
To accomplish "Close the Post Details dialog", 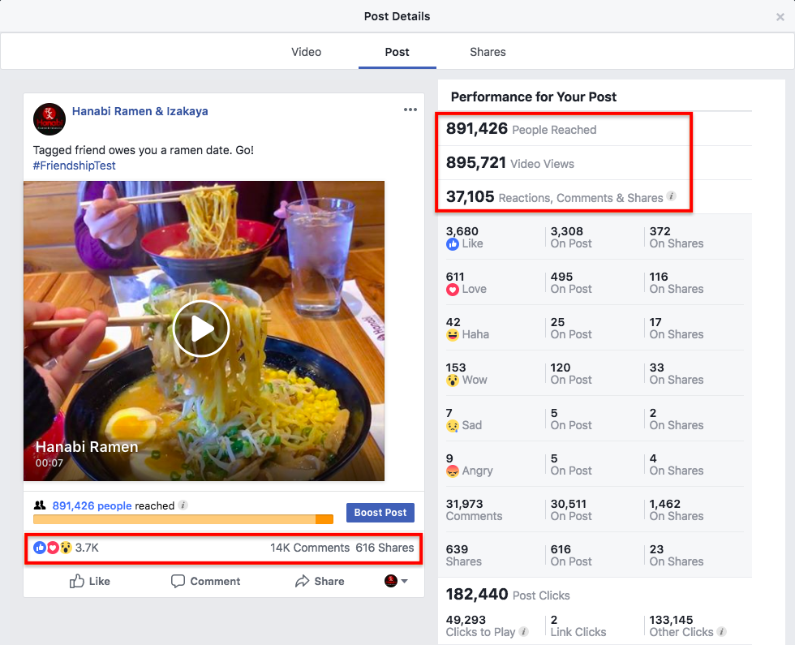I will tap(780, 17).
